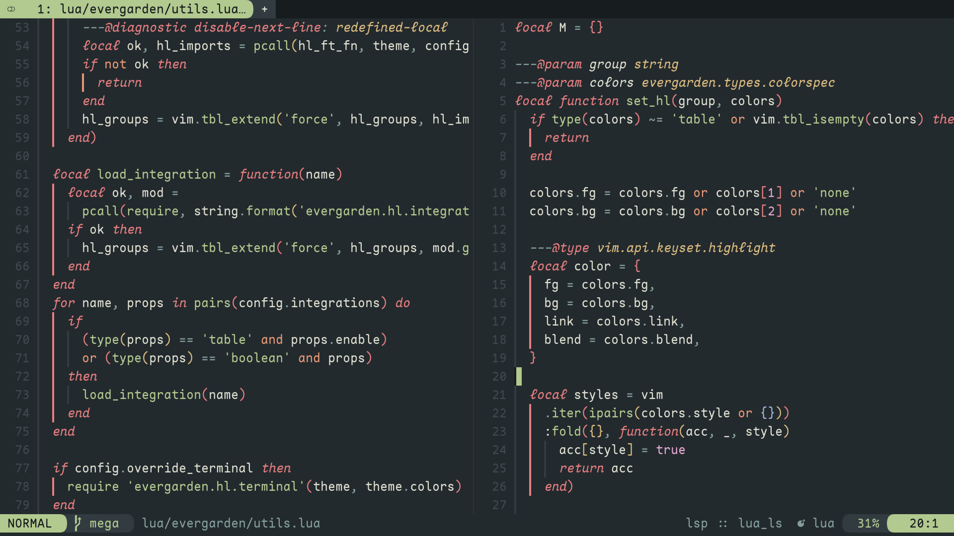This screenshot has width=954, height=536.
Task: Click evergarden.types.colorspec in the param annotation
Action: 738,83
